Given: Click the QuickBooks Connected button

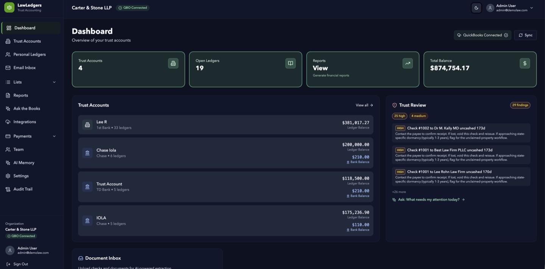Looking at the screenshot, I should pyautogui.click(x=483, y=35).
